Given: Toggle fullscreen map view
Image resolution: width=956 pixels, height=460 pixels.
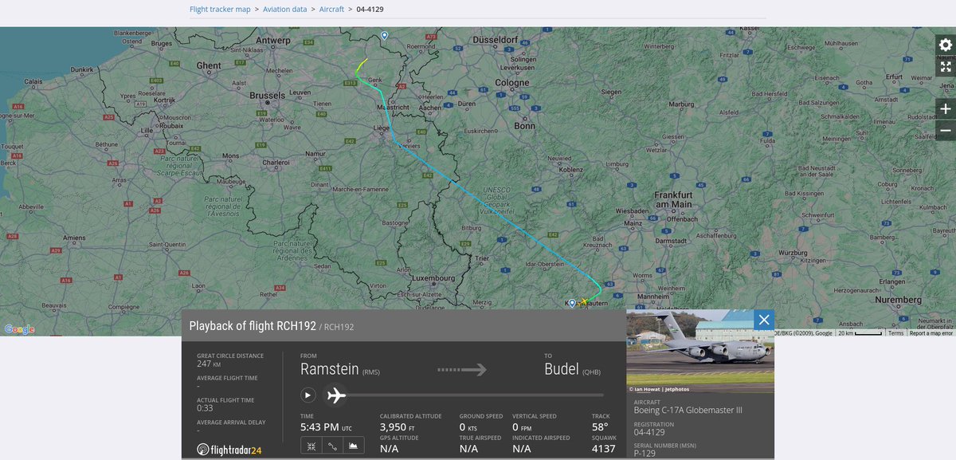Looking at the screenshot, I should click(945, 66).
